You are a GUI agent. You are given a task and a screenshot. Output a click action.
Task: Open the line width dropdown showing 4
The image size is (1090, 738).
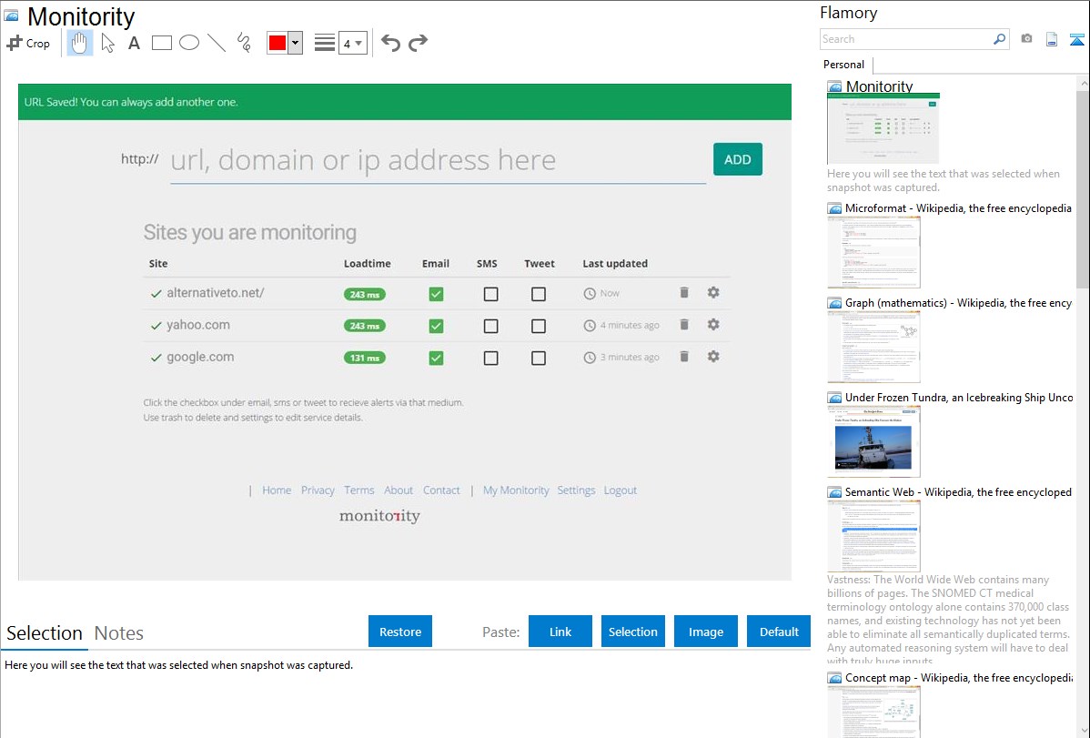pos(353,43)
